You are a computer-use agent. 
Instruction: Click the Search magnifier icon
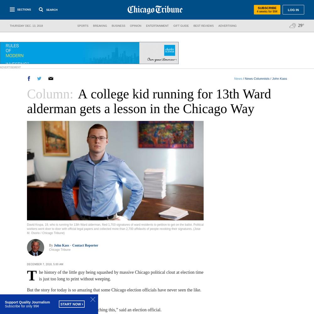click(x=41, y=10)
